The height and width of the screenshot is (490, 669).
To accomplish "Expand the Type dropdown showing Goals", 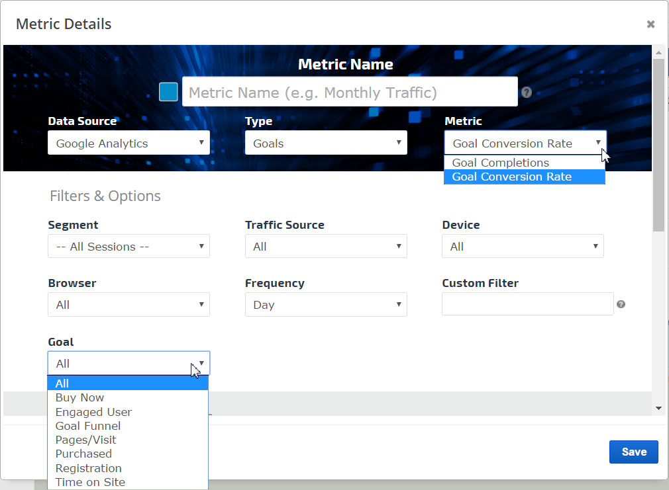I will 325,143.
